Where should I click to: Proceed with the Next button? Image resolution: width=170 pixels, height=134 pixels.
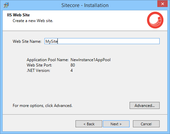coord(116,124)
